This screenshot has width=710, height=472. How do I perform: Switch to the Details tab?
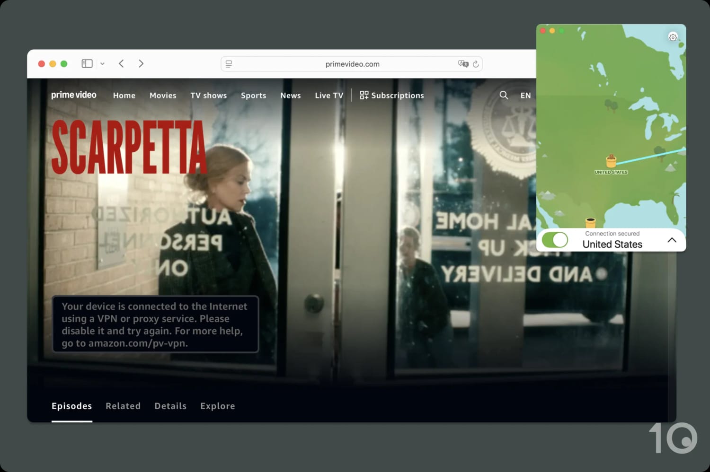(170, 406)
